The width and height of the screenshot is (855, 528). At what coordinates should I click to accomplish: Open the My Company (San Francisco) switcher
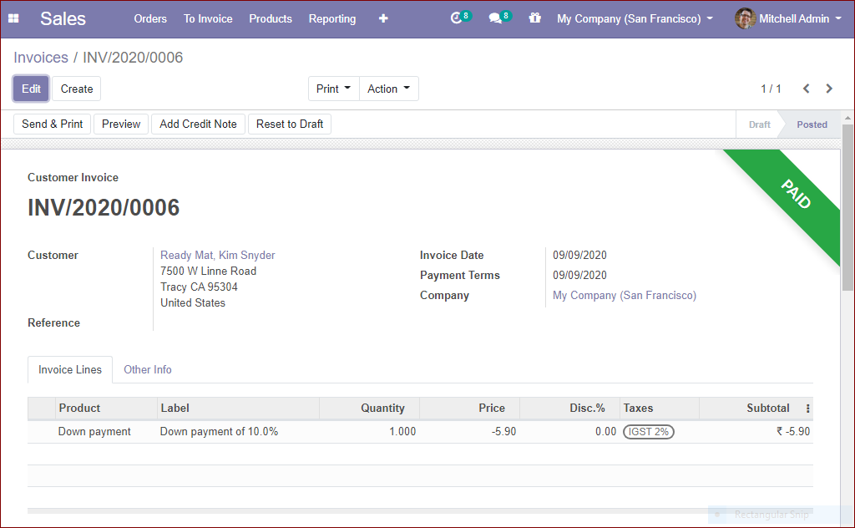click(635, 18)
